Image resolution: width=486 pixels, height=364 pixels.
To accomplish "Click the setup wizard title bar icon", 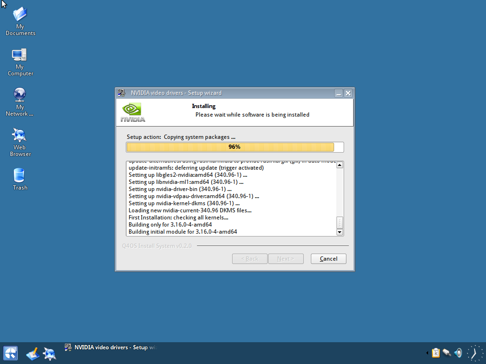I will click(121, 93).
